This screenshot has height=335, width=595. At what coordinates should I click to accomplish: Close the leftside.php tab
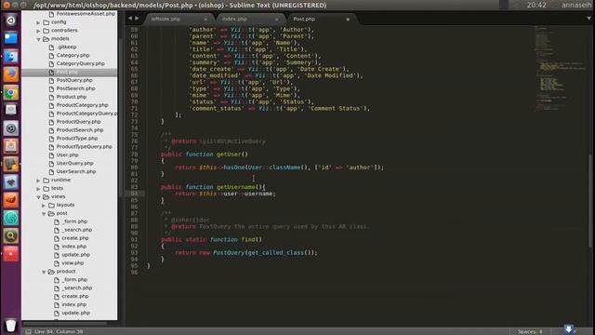[205, 19]
